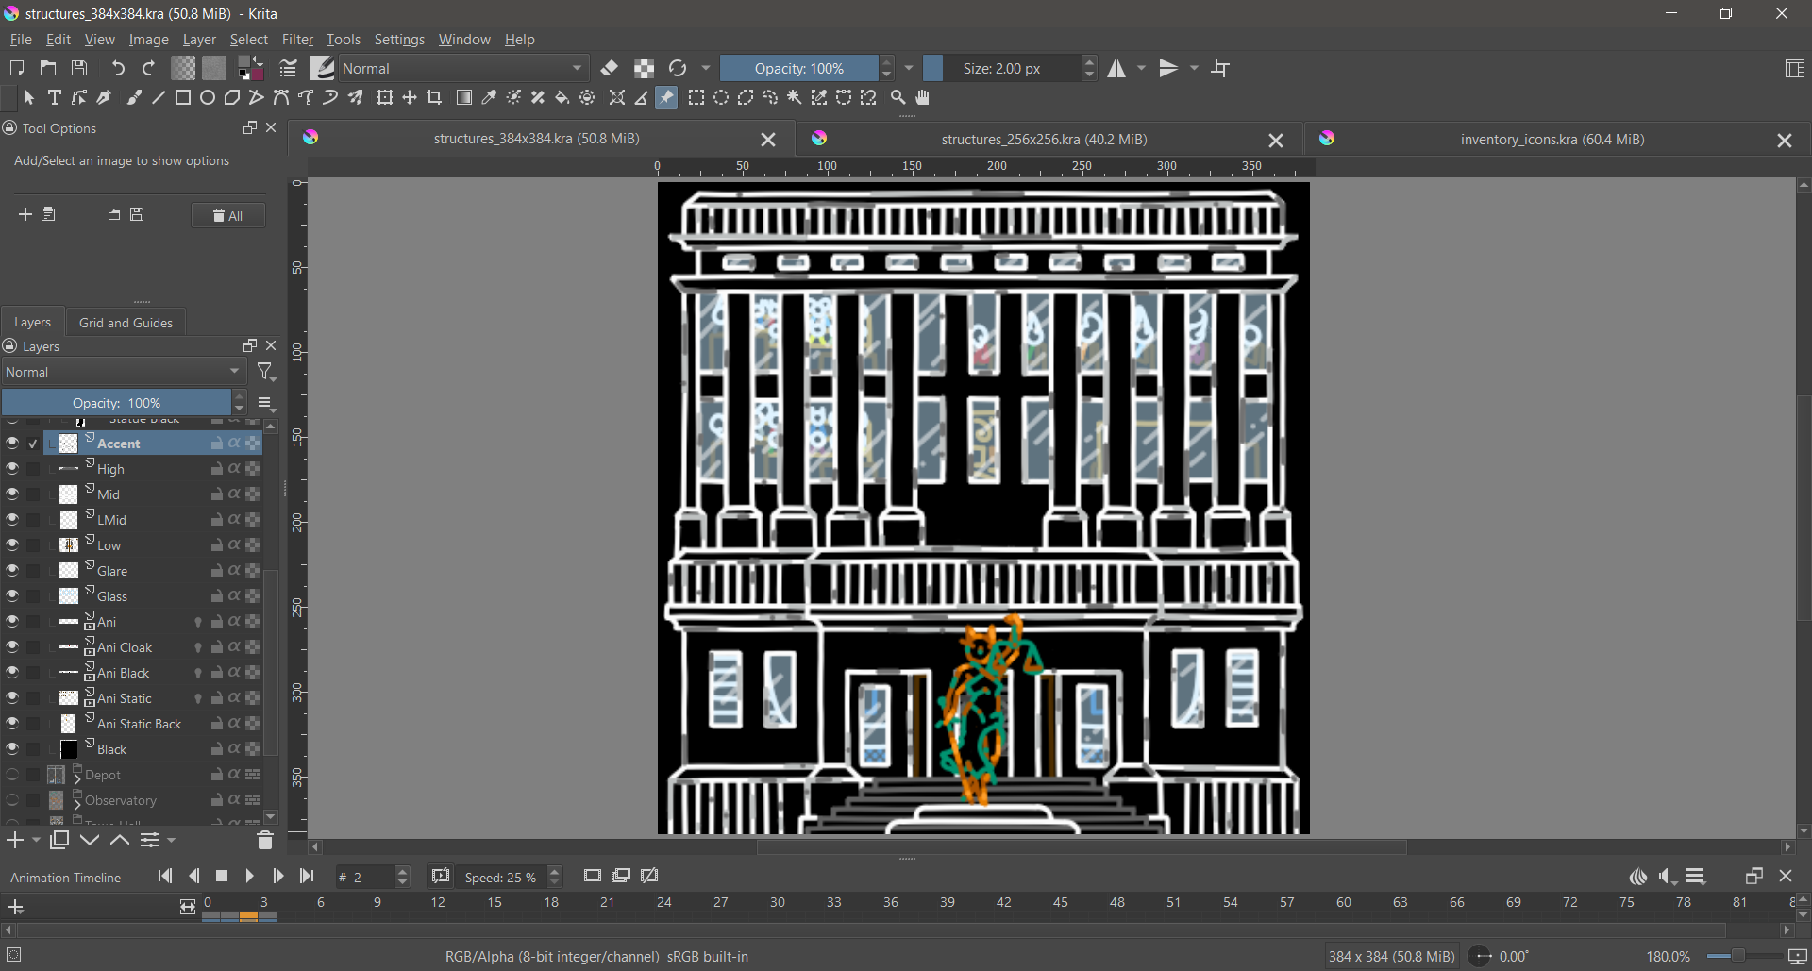This screenshot has width=1812, height=971.
Task: Select the Zoom magnifier tool
Action: coord(898,98)
